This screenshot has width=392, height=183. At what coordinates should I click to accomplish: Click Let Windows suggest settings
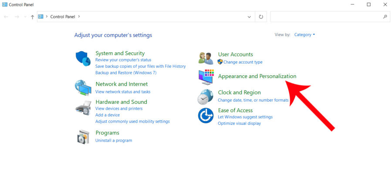point(245,117)
